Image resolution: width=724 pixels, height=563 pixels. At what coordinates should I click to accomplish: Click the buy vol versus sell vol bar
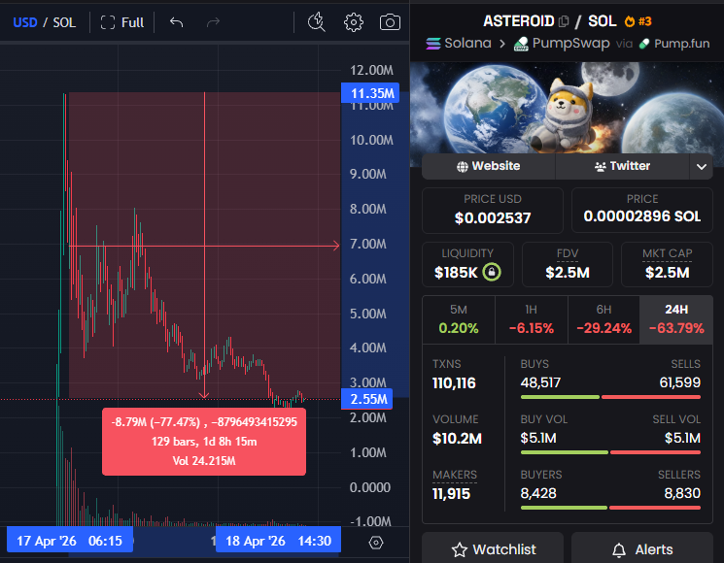[610, 452]
